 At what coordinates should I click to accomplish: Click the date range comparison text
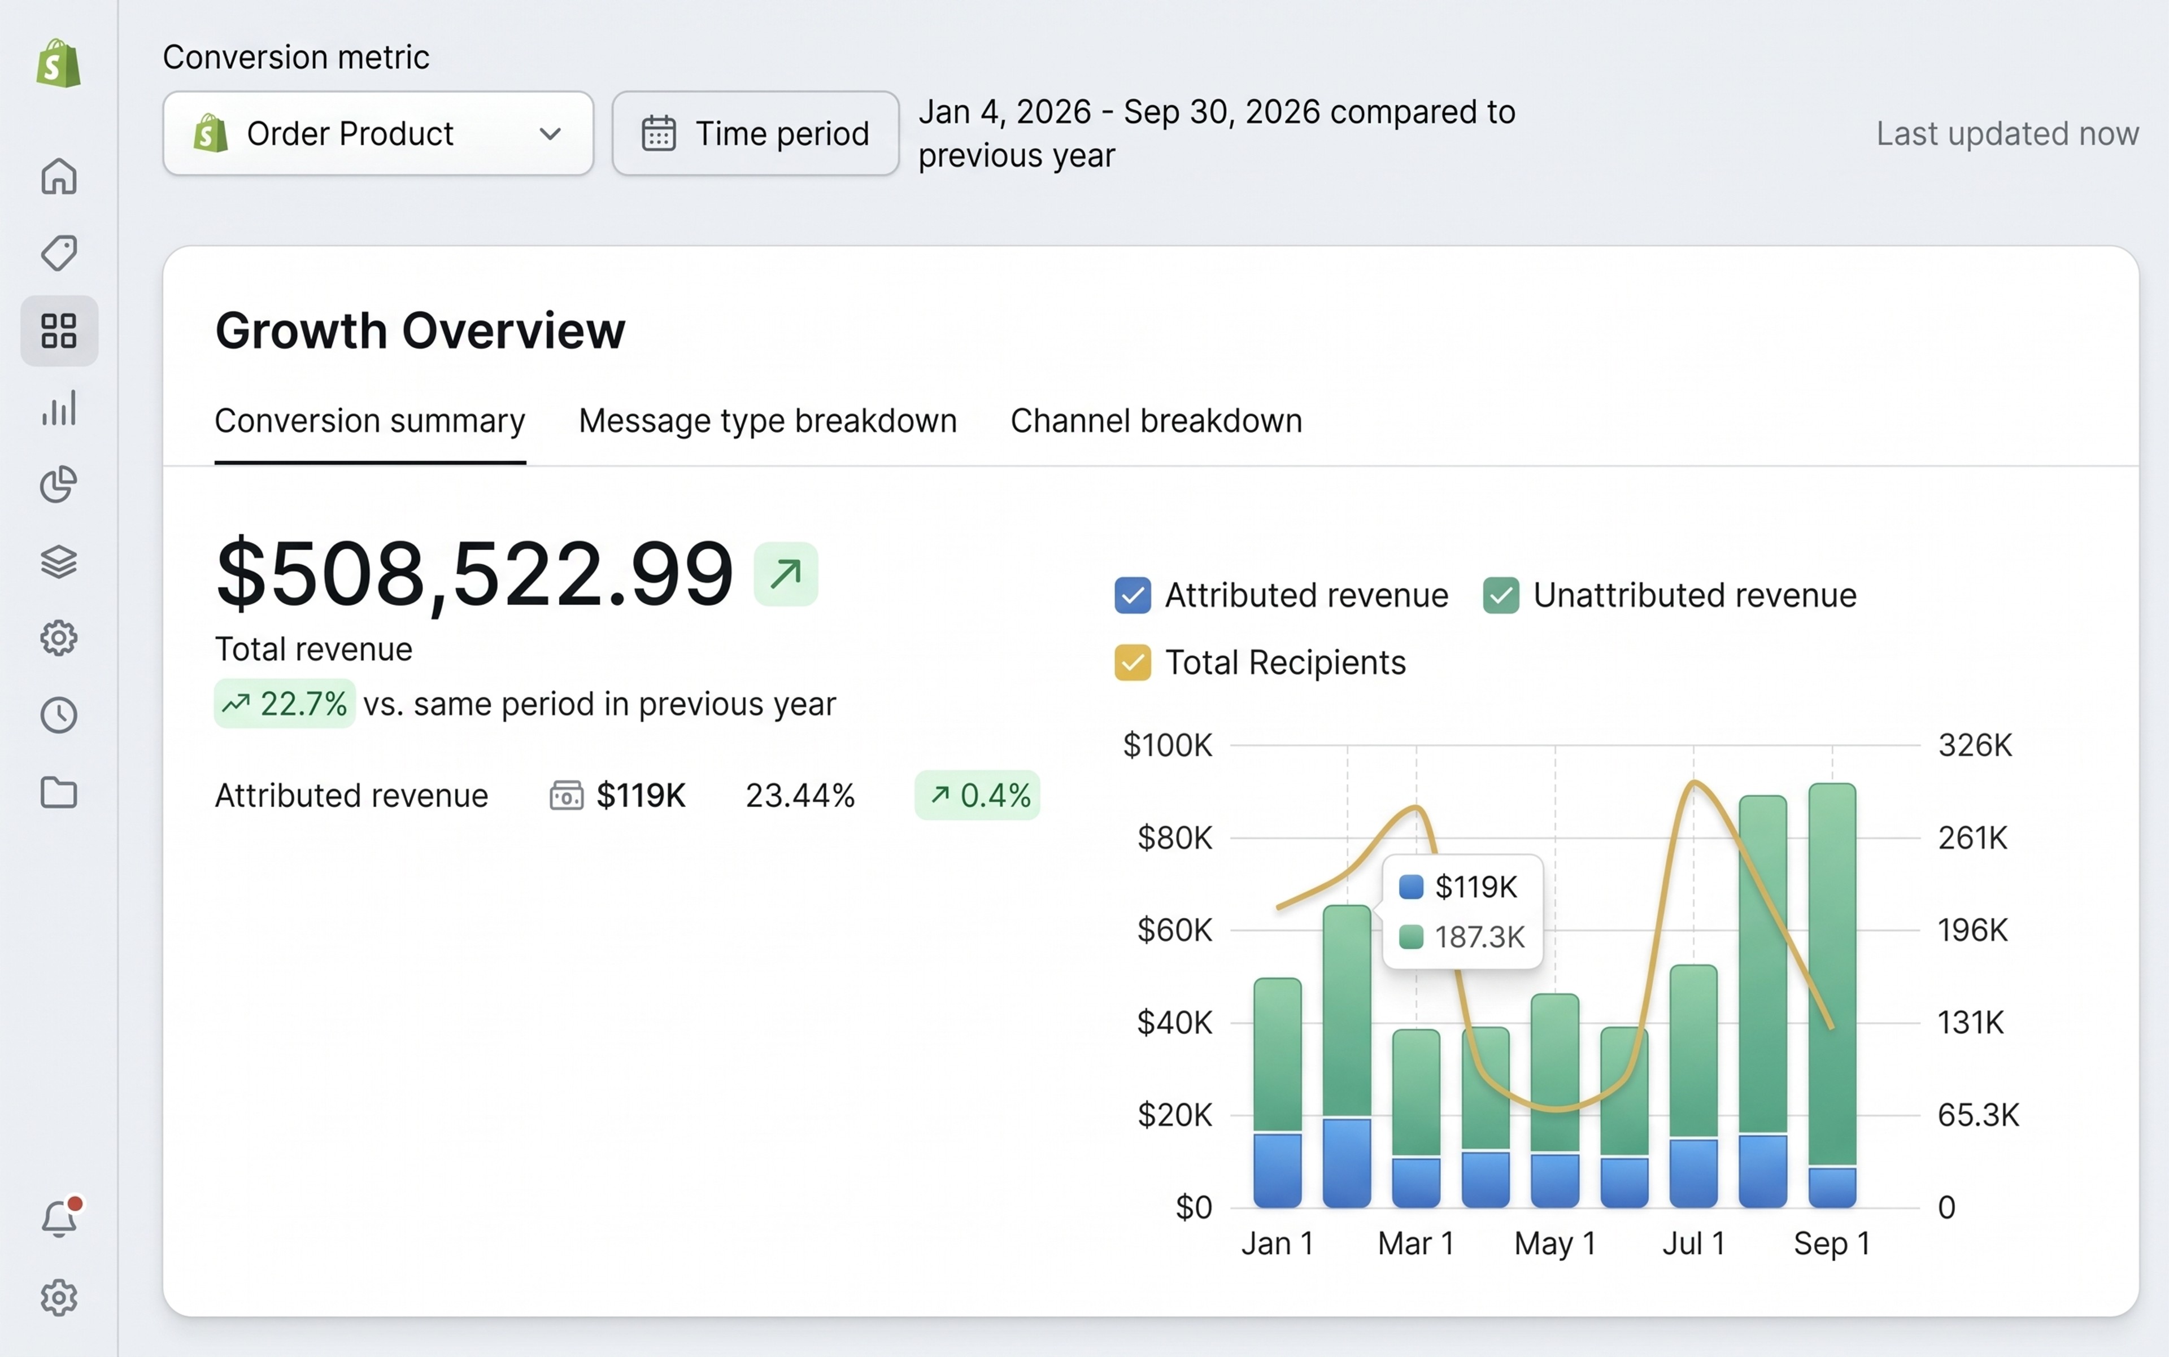pos(1217,134)
